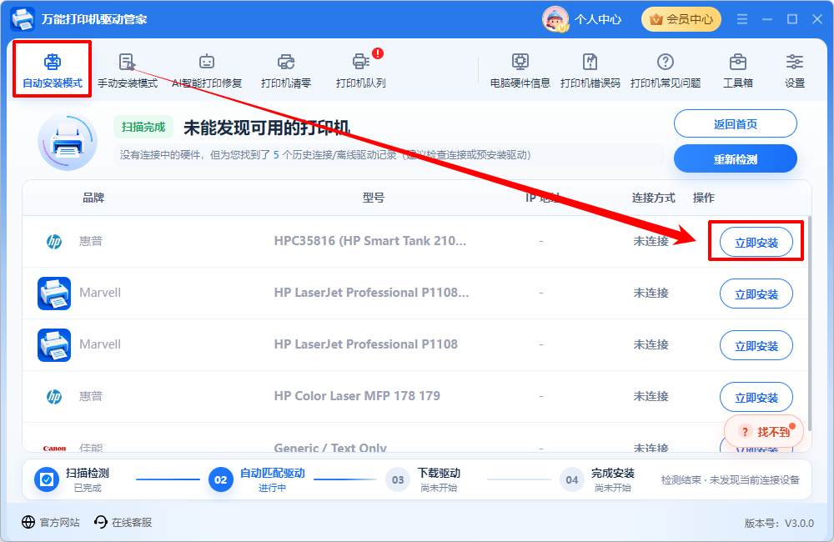Click 重新检测 button
Image resolution: width=834 pixels, height=542 pixels.
click(x=735, y=159)
